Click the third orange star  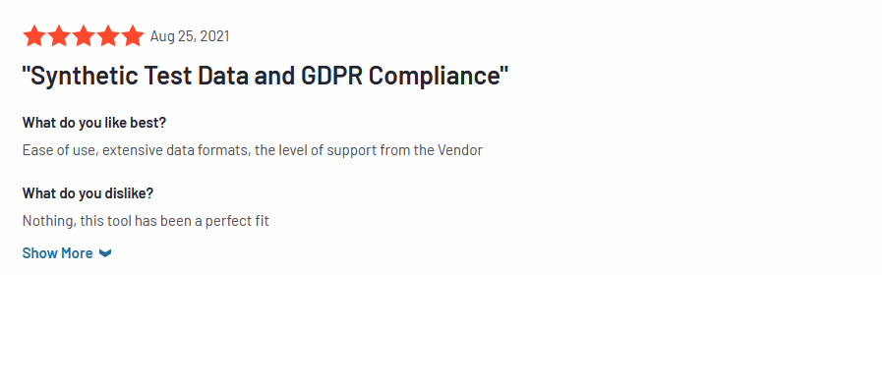tap(84, 36)
